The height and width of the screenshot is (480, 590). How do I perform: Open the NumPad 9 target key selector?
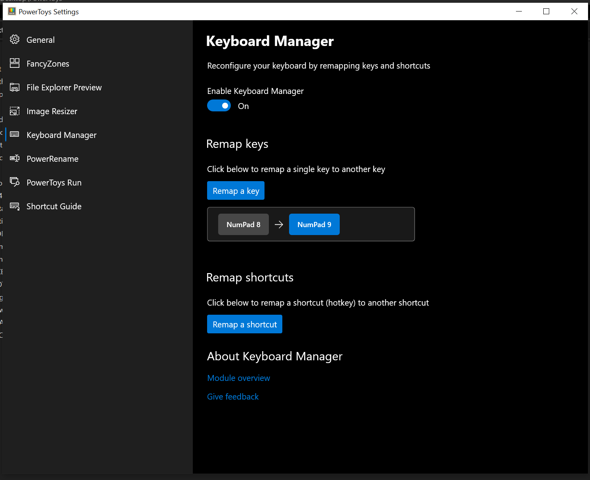coord(314,224)
